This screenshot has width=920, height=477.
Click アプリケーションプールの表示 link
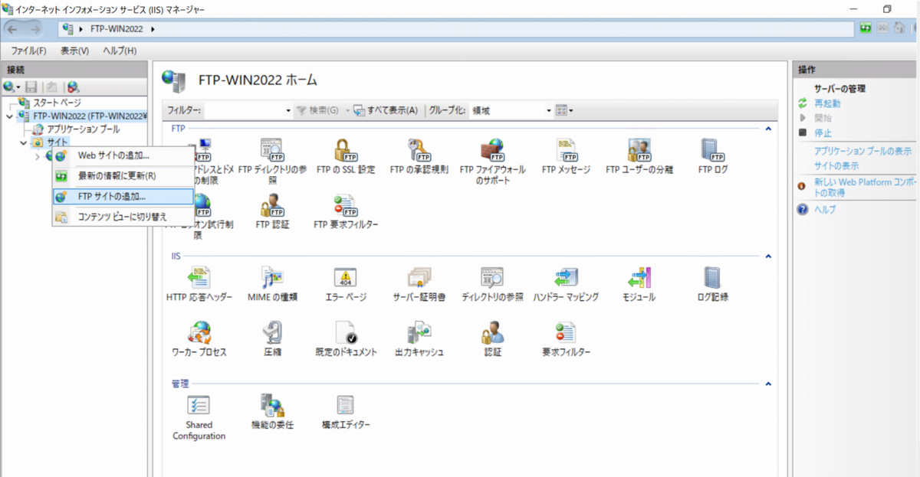click(863, 152)
